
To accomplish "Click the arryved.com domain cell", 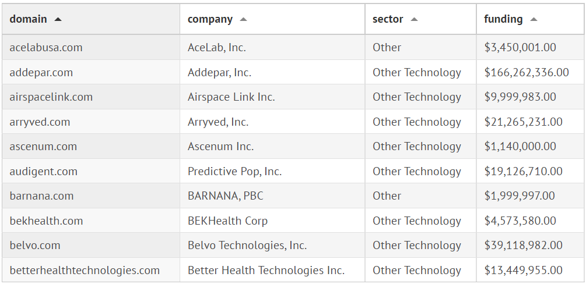I will pos(40,122).
